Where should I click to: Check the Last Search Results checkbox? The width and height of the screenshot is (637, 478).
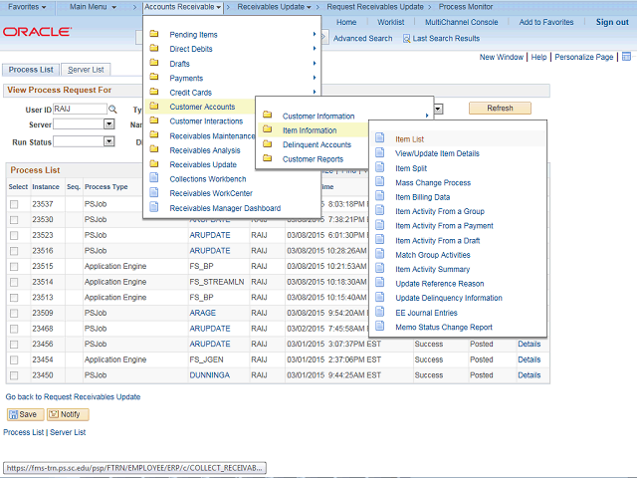tap(407, 39)
